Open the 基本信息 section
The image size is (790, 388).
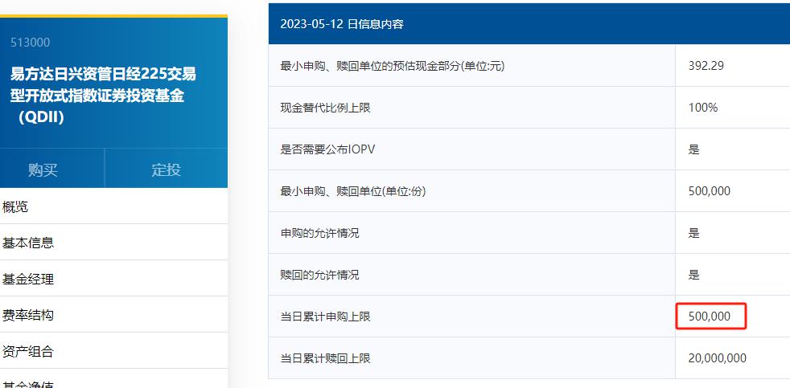coord(28,243)
